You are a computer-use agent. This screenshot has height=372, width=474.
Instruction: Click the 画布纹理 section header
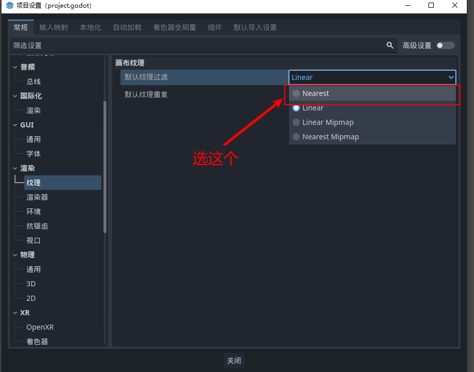pos(130,63)
